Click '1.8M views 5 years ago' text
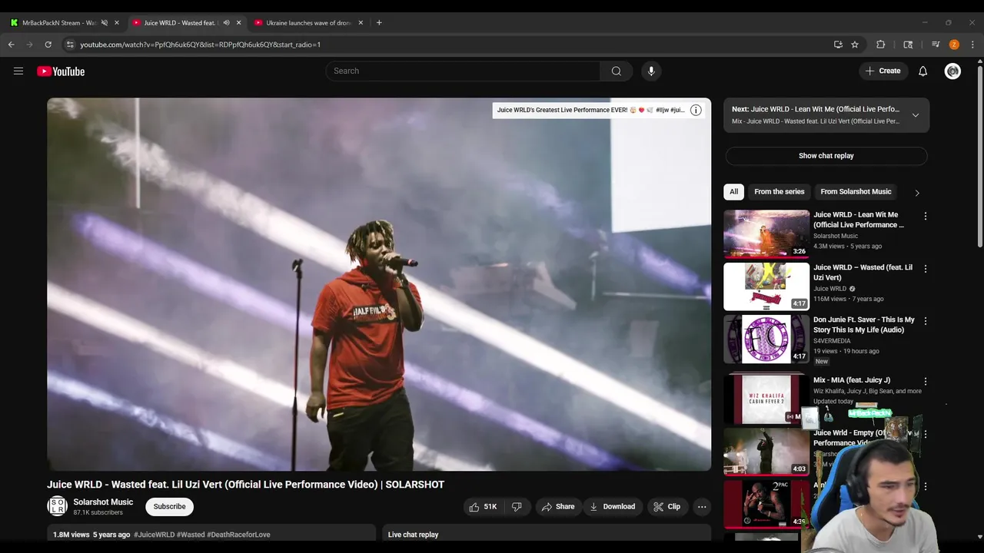Screen dimensions: 984x553 point(91,535)
